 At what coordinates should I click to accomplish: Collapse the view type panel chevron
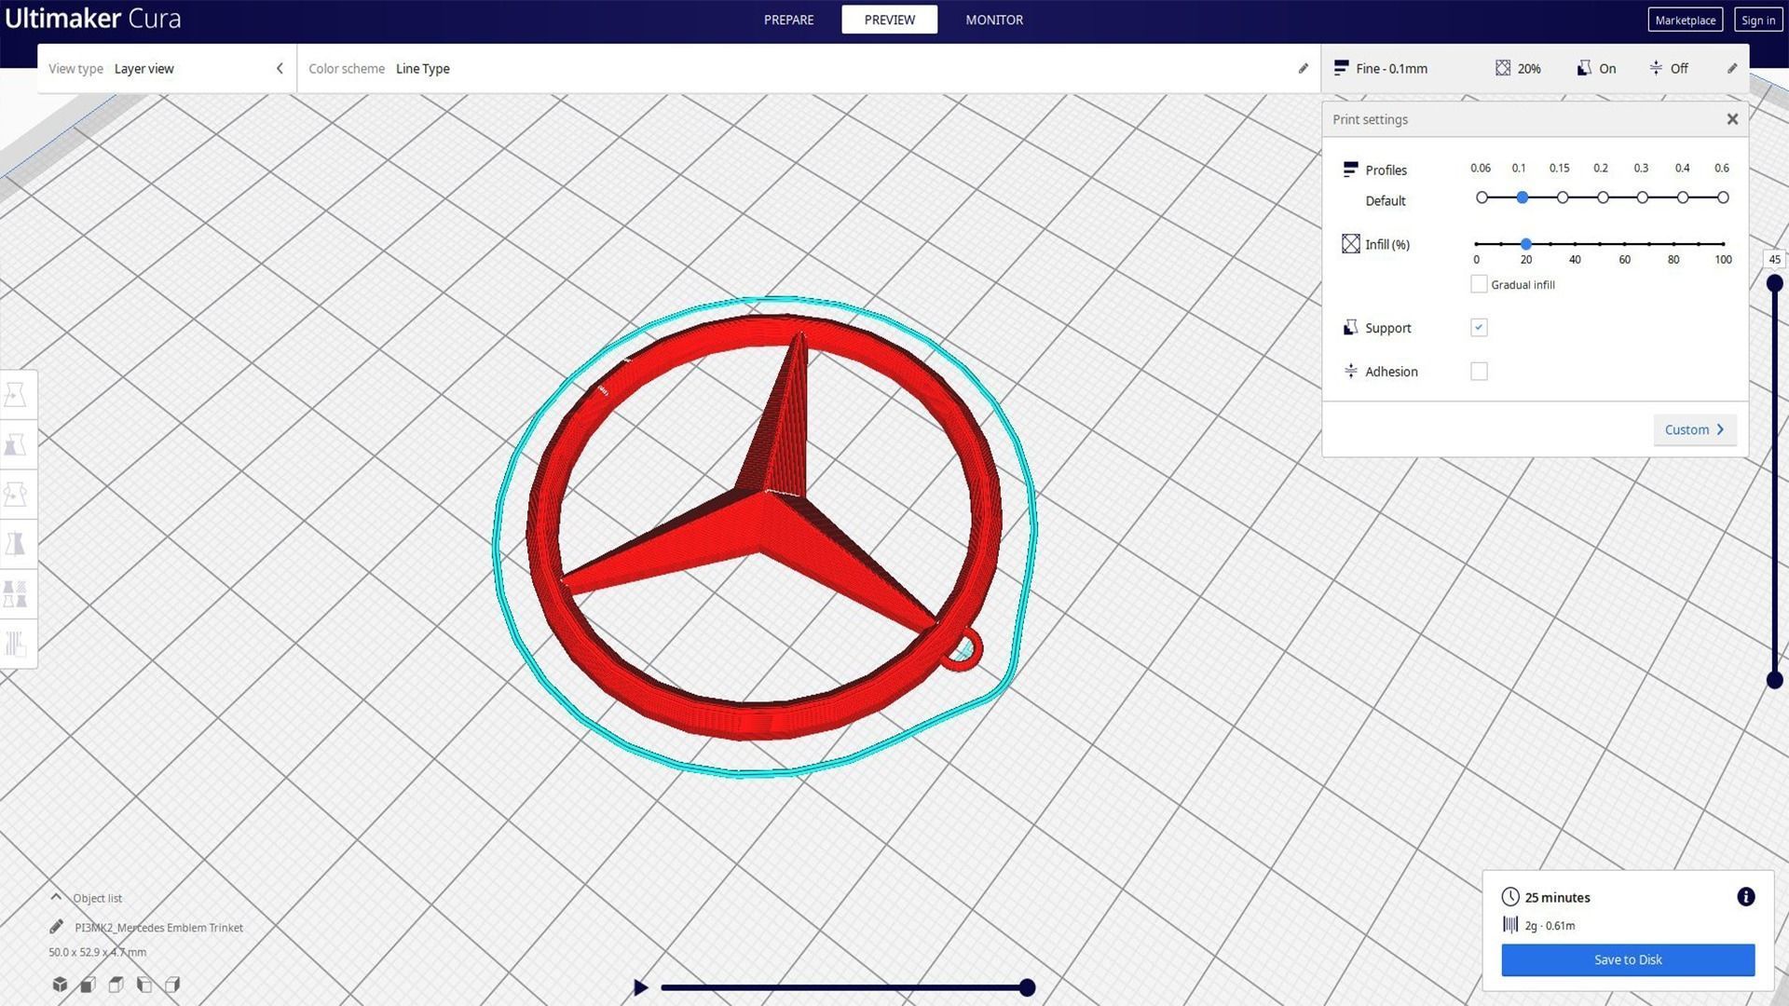click(280, 68)
